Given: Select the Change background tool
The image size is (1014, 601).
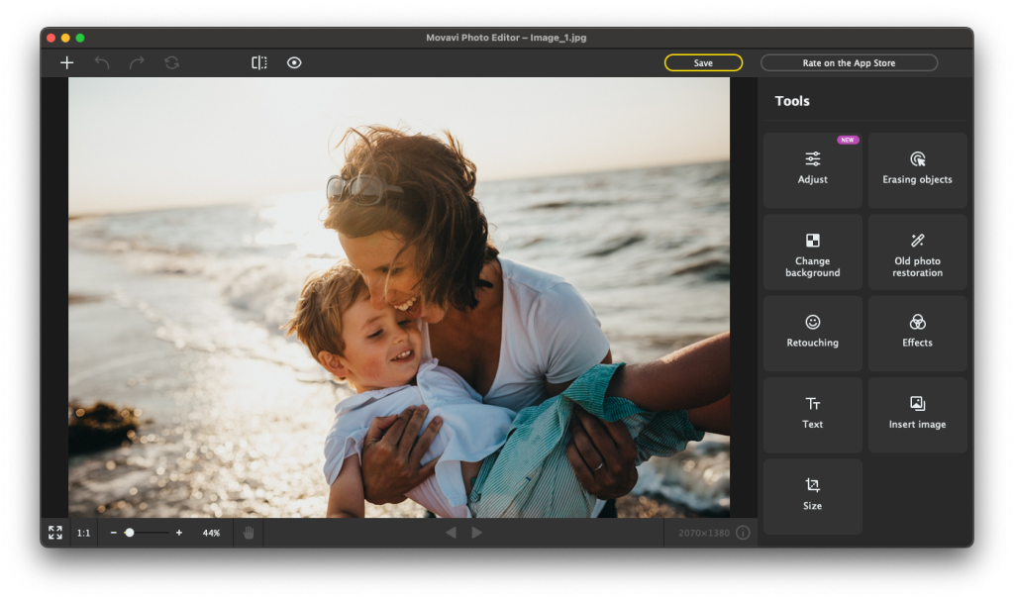Looking at the screenshot, I should (x=812, y=251).
